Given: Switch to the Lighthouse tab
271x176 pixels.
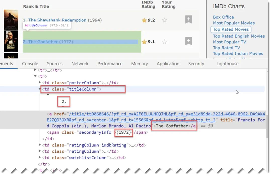Looking at the screenshot, I should pos(227,63).
